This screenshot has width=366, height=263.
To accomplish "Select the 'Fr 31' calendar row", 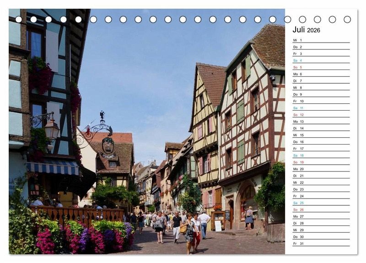I will point(321,243).
